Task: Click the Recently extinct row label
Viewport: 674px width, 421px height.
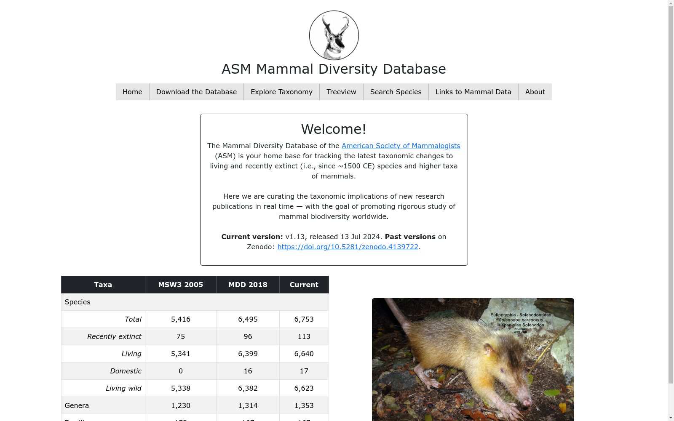Action: (x=114, y=336)
